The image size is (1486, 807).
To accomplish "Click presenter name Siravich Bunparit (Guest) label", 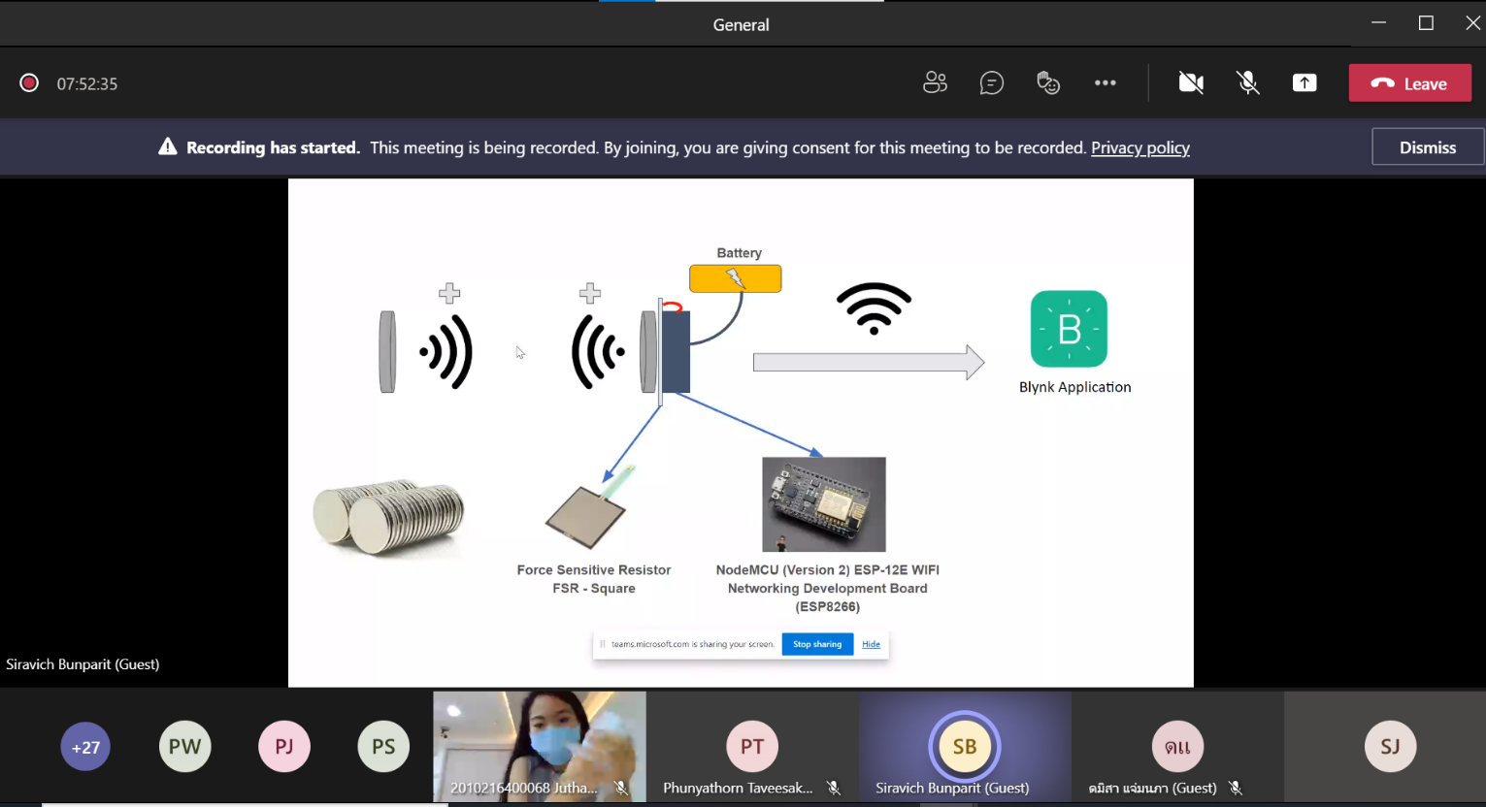I will 83,664.
